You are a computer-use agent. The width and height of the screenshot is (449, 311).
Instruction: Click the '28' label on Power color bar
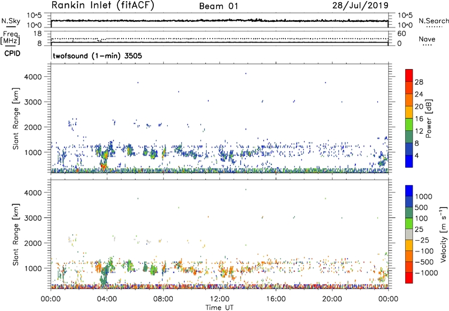419,82
